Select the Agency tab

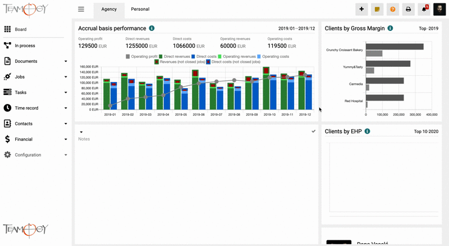click(109, 10)
